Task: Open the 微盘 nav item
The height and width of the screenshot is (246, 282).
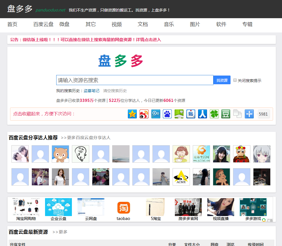Action: (x=64, y=24)
